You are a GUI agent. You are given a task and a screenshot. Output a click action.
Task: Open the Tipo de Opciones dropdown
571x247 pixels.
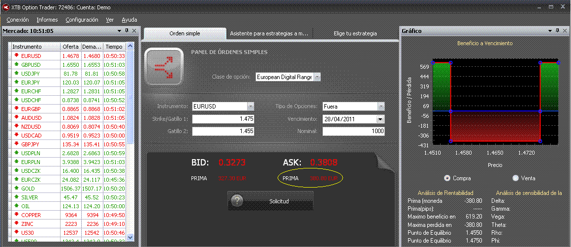tap(381, 107)
